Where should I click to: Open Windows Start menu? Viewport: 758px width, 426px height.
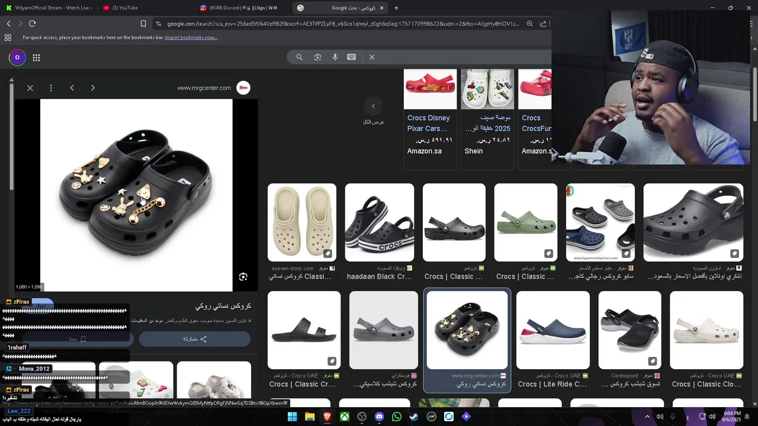click(293, 417)
